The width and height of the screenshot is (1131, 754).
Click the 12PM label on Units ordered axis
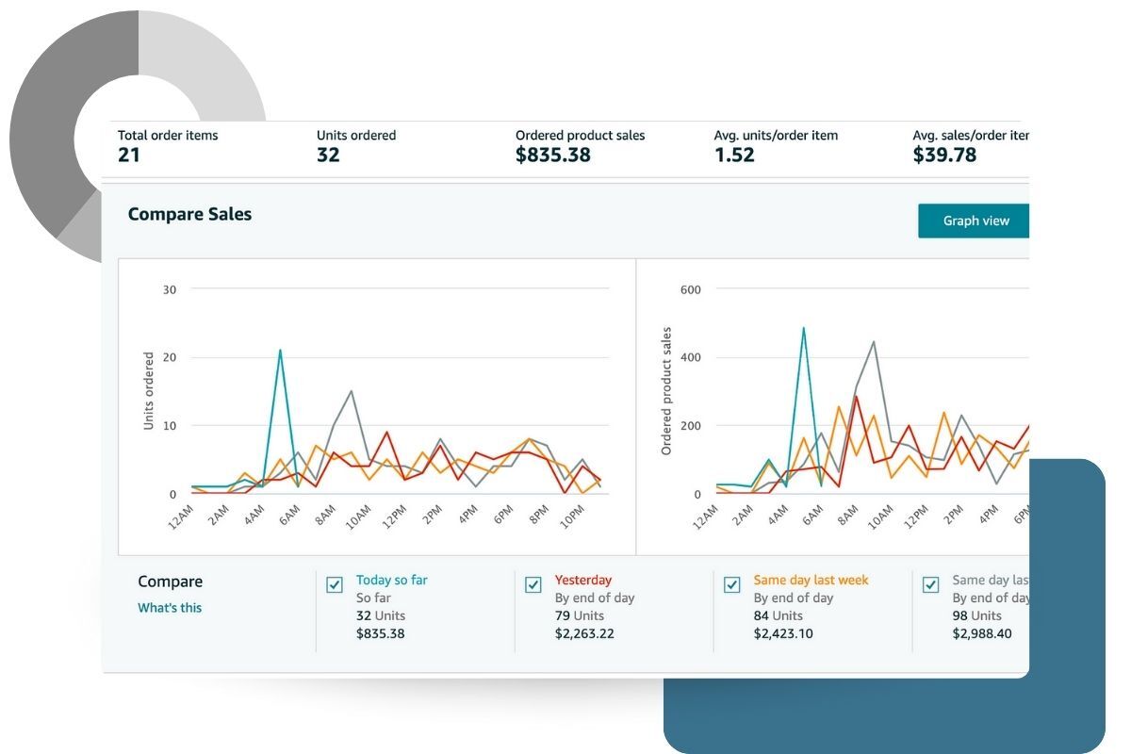click(392, 517)
